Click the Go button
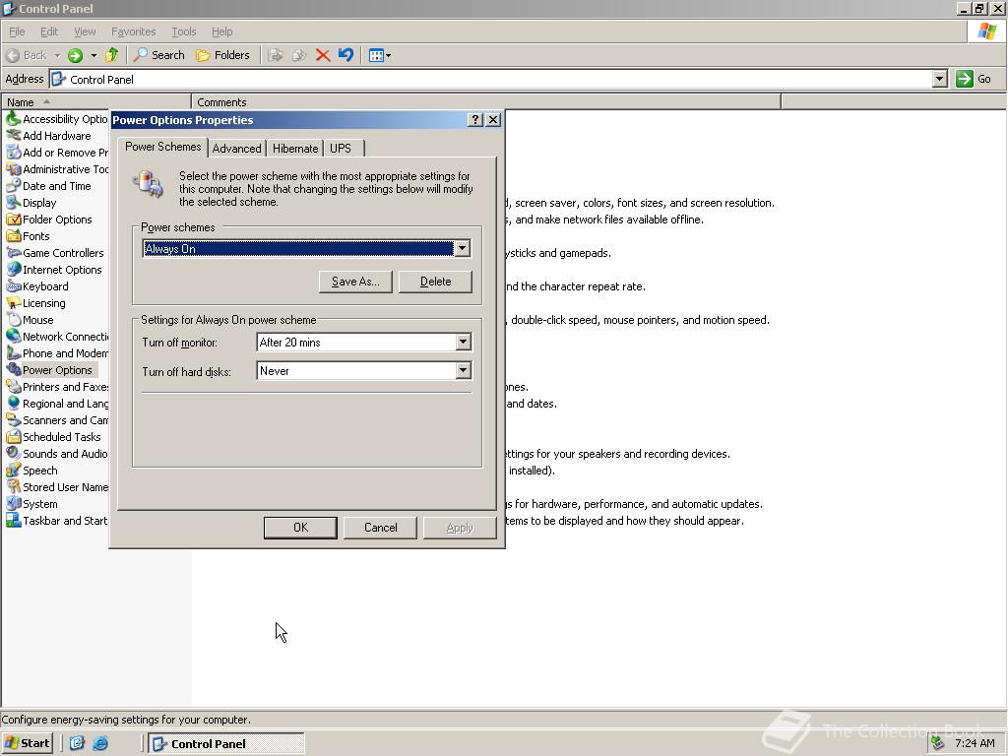 pyautogui.click(x=974, y=79)
